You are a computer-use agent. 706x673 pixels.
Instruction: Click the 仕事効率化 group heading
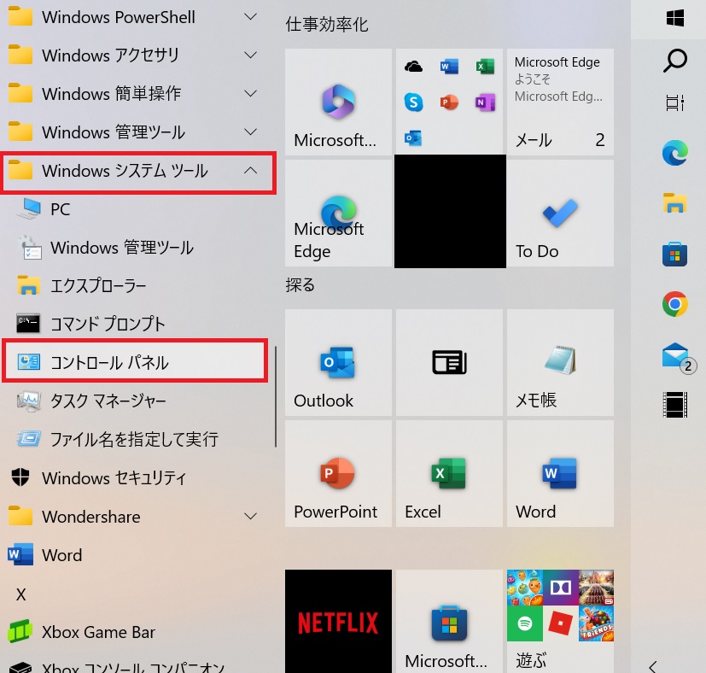(327, 24)
